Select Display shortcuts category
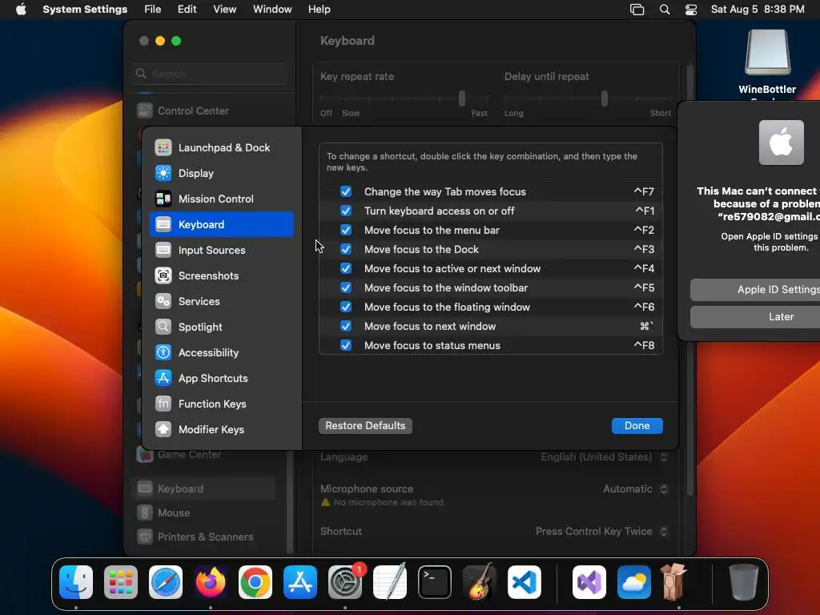 coord(222,173)
